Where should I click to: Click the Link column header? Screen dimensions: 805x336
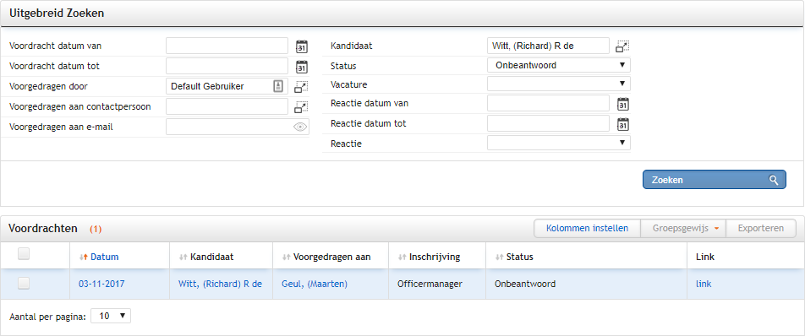pos(705,257)
